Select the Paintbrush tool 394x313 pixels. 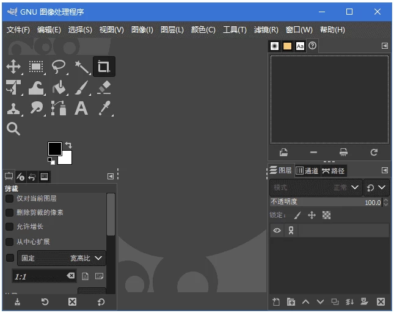click(81, 88)
